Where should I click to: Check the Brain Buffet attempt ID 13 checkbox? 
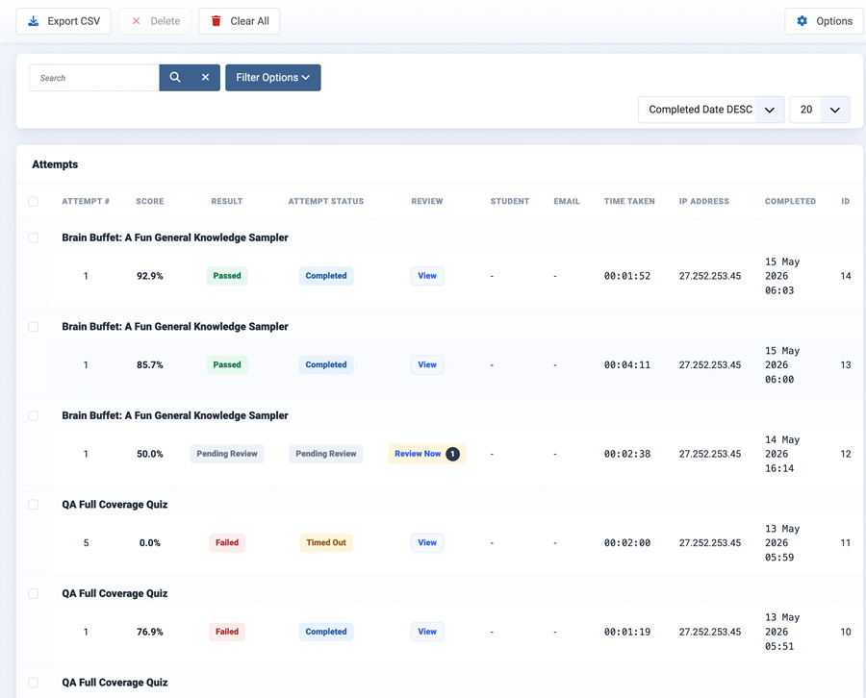[33, 327]
